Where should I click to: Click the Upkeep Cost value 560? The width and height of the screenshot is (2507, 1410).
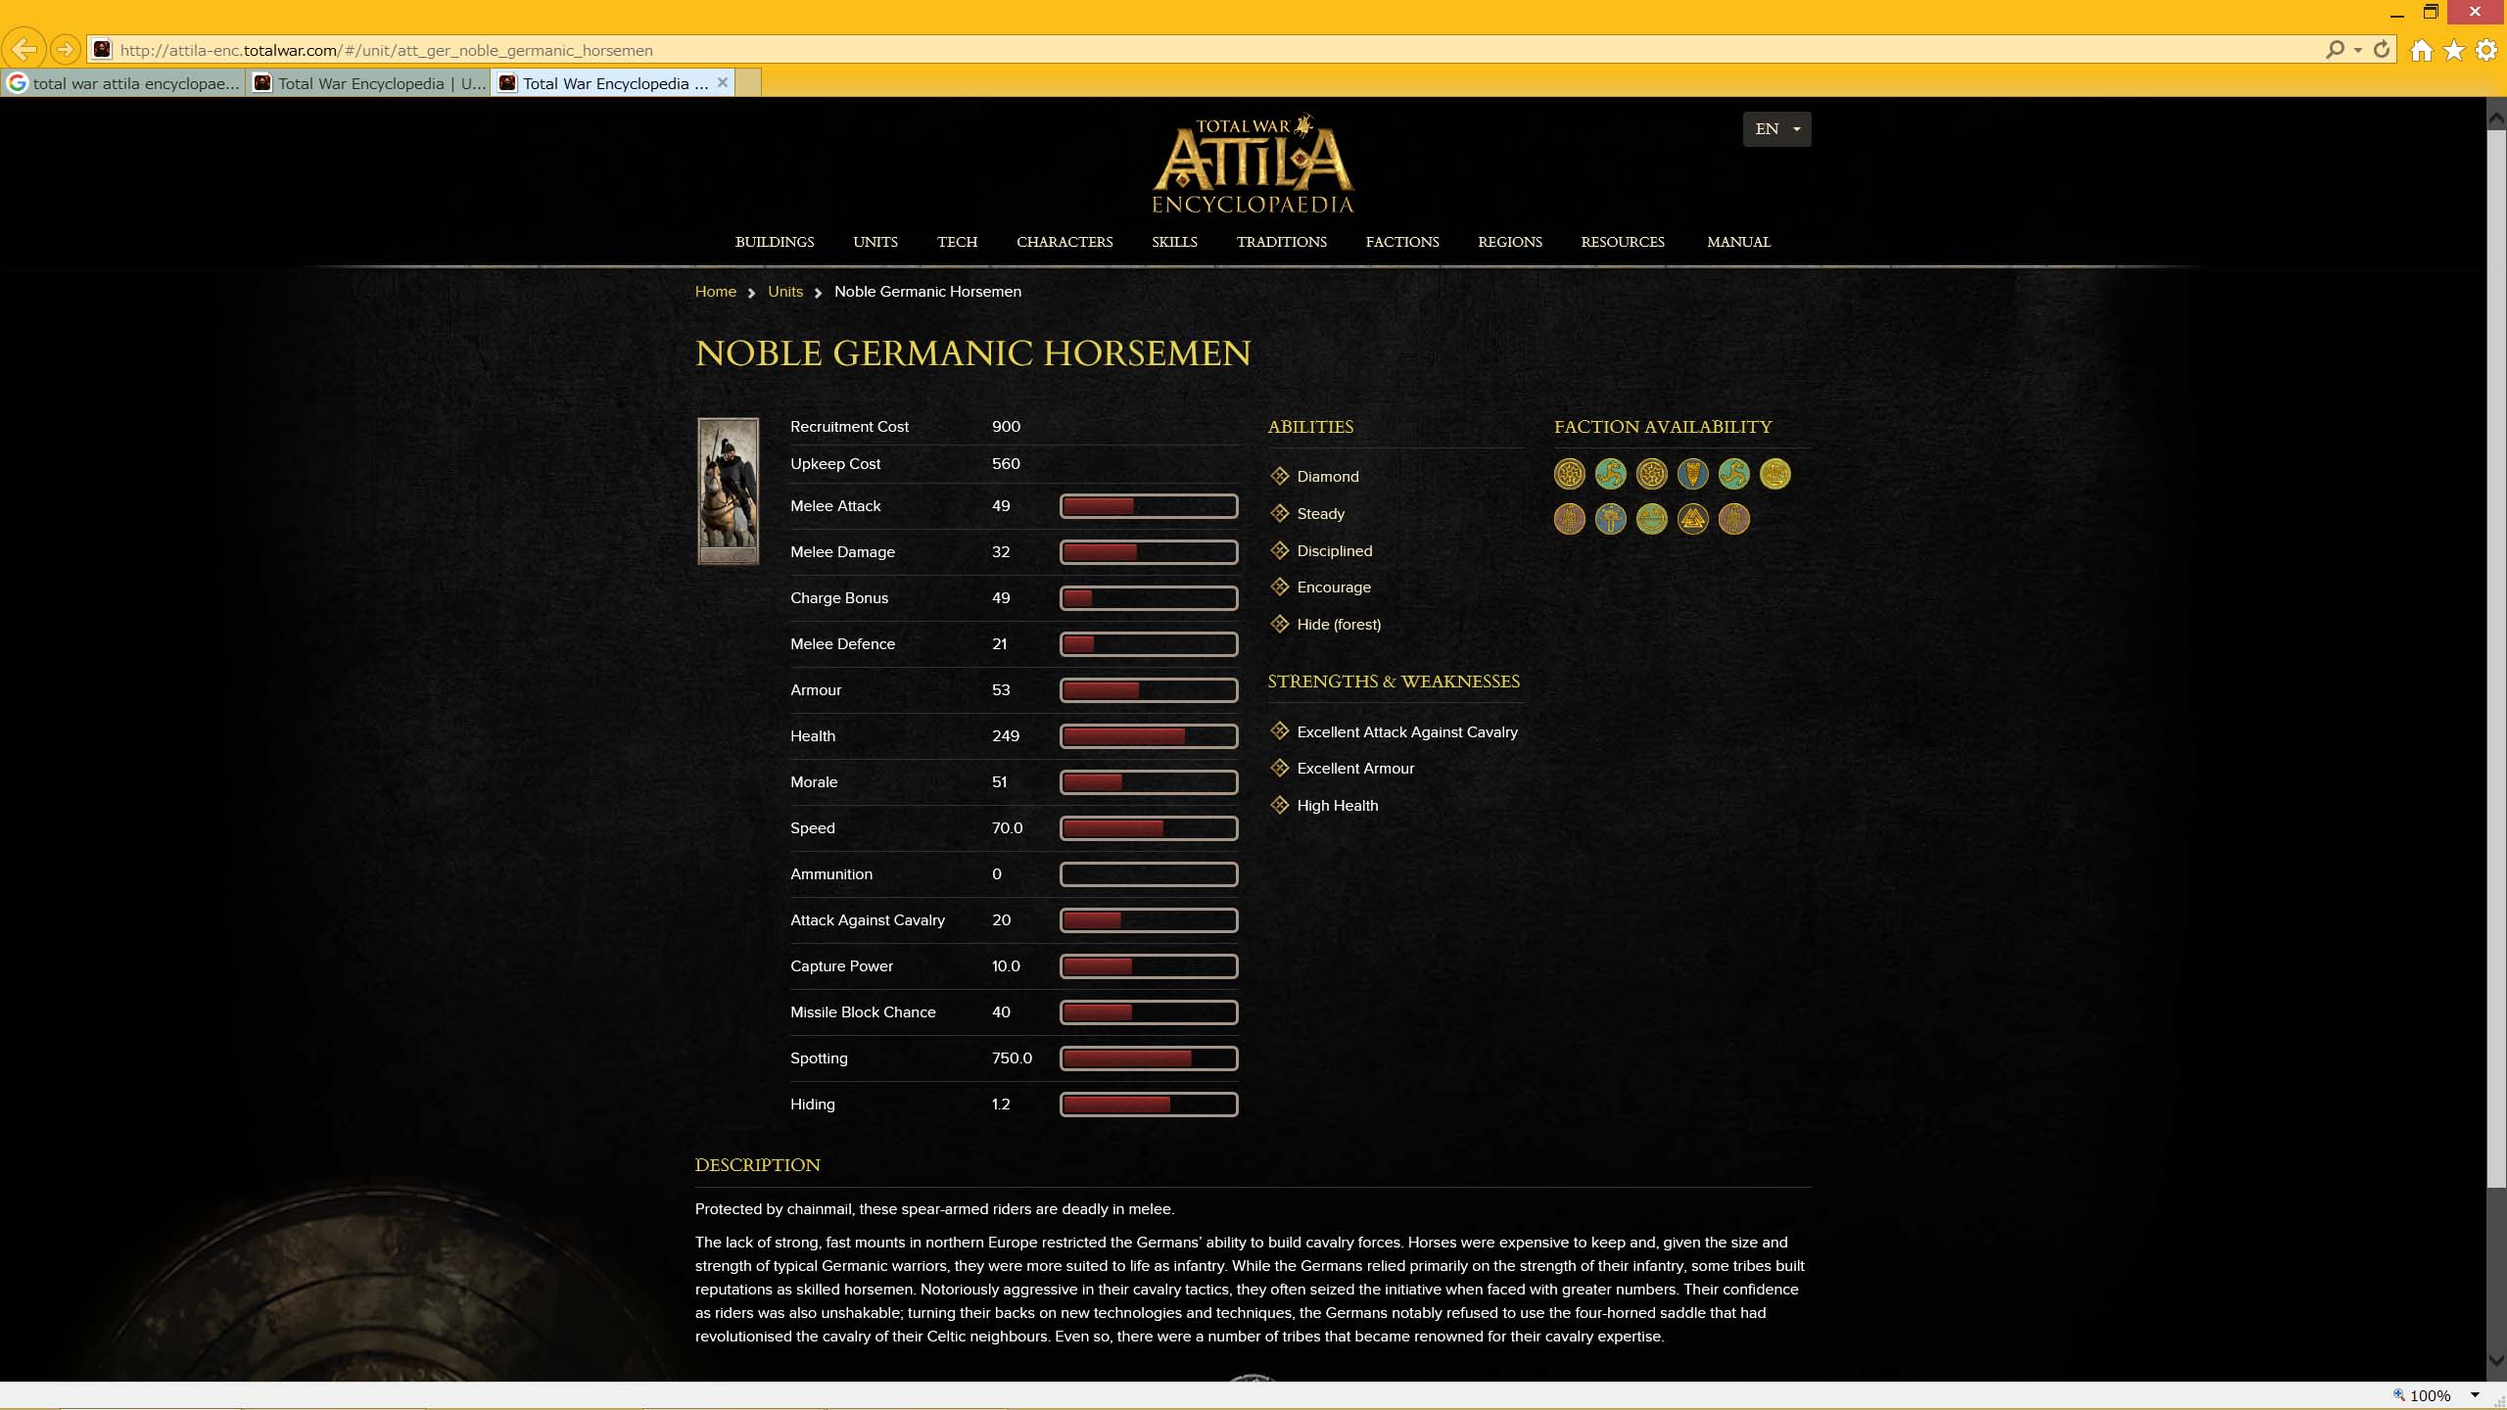click(x=1006, y=464)
